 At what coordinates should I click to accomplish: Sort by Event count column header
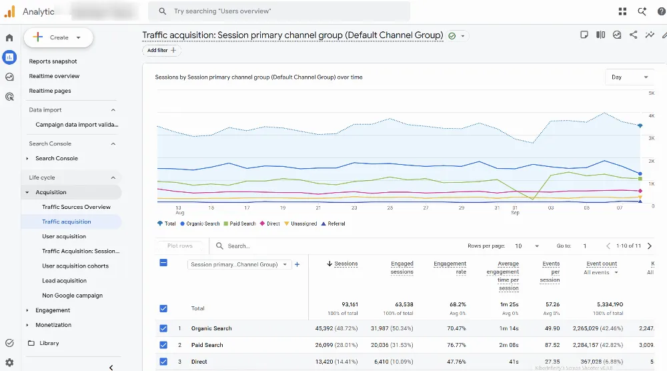click(x=602, y=264)
